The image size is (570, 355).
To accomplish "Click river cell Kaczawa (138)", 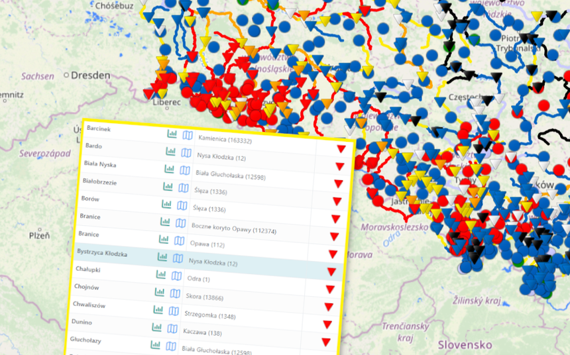I will click(202, 332).
